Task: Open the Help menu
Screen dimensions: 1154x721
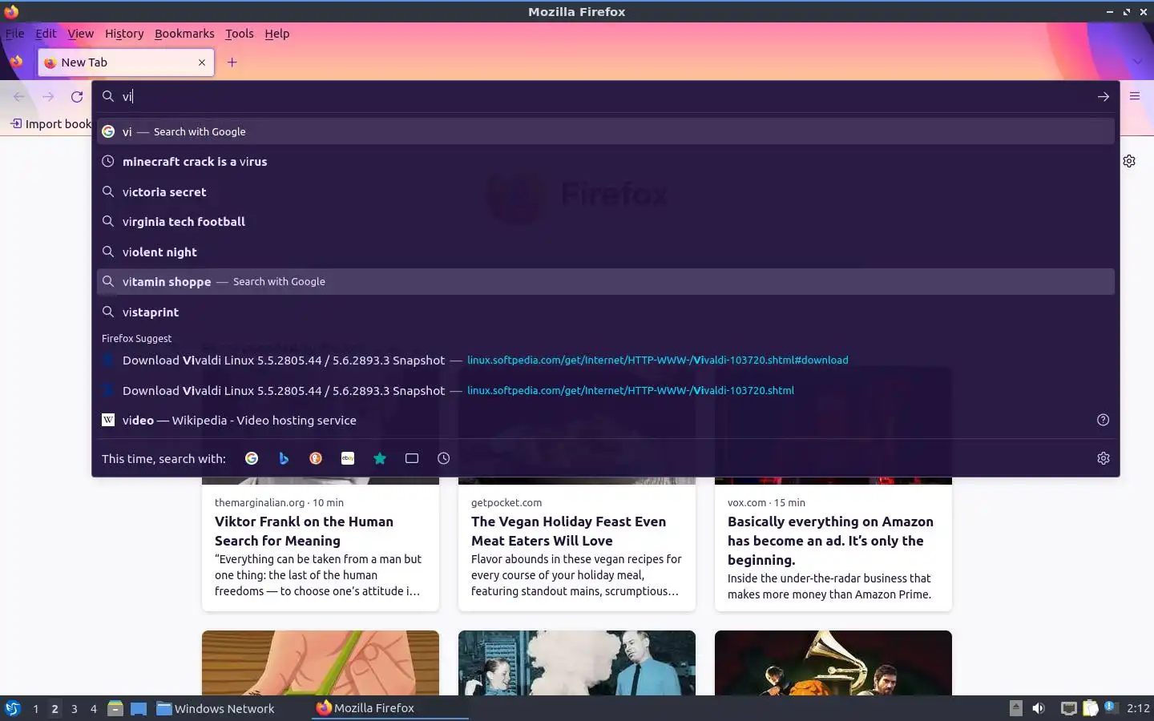Action: (277, 34)
